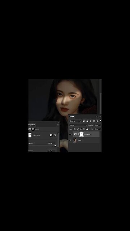Select the Exposure 1 layer mask thumbnail

pos(82,134)
